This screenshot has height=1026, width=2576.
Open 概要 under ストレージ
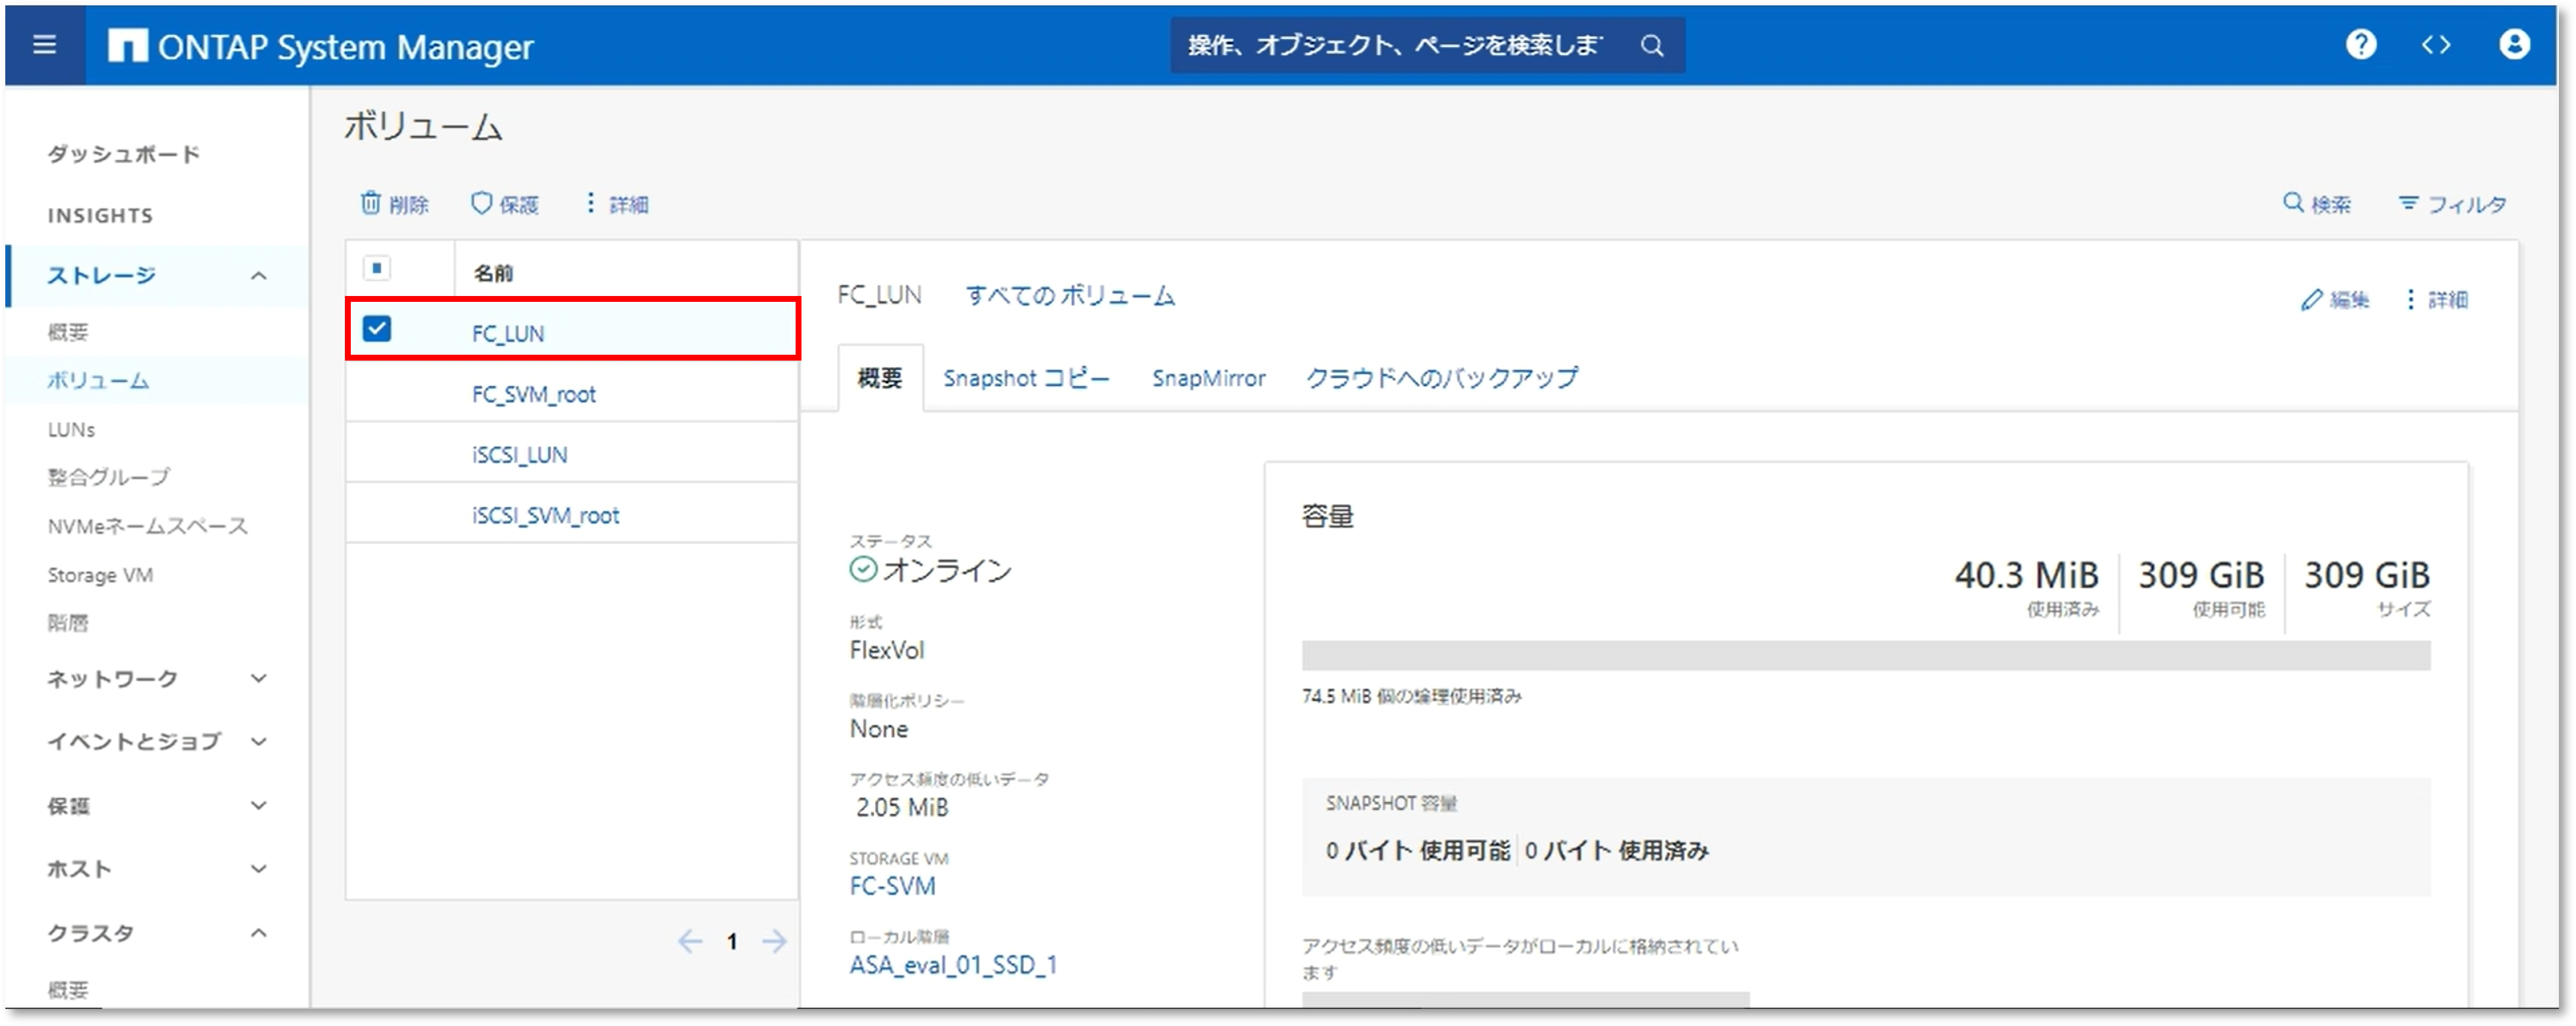click(x=68, y=332)
